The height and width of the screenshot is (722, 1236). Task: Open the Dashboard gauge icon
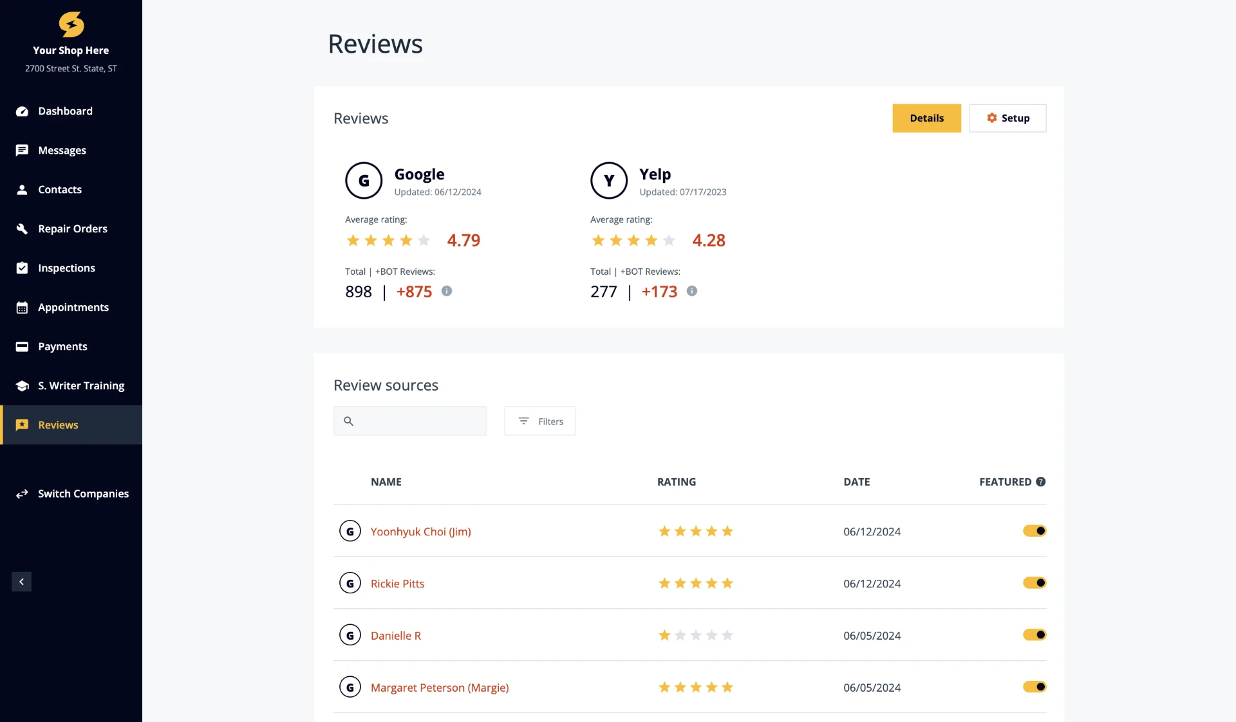pos(22,111)
